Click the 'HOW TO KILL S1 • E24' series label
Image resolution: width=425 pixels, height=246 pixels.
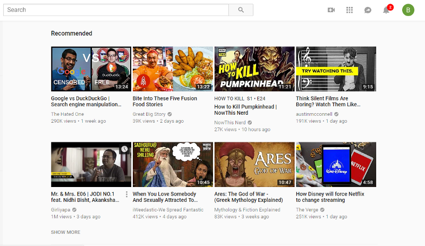click(x=240, y=99)
